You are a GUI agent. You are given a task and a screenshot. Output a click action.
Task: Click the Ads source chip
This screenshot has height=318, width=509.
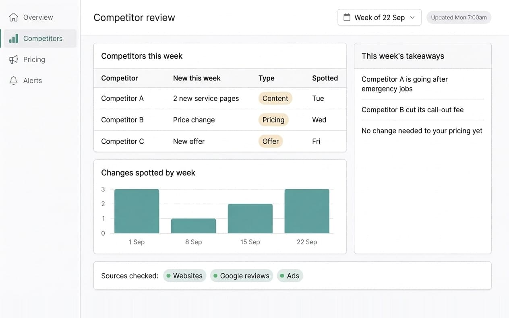click(290, 276)
